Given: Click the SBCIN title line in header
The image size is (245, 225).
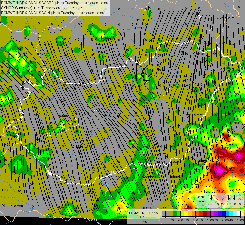Looking at the screenshot, I should [x=53, y=13].
